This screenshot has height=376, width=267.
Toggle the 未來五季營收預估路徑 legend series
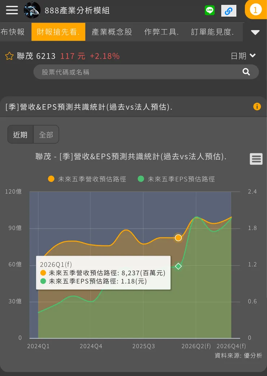coord(87,179)
